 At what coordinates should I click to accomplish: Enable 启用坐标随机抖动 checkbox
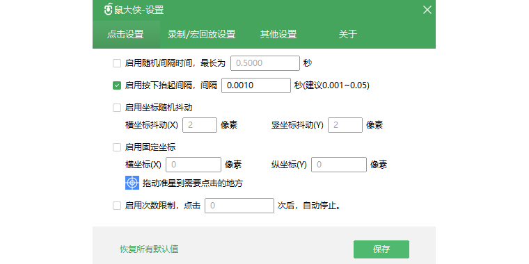(117, 108)
